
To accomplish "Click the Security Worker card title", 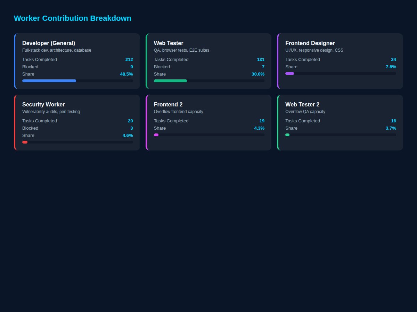I will [43, 104].
